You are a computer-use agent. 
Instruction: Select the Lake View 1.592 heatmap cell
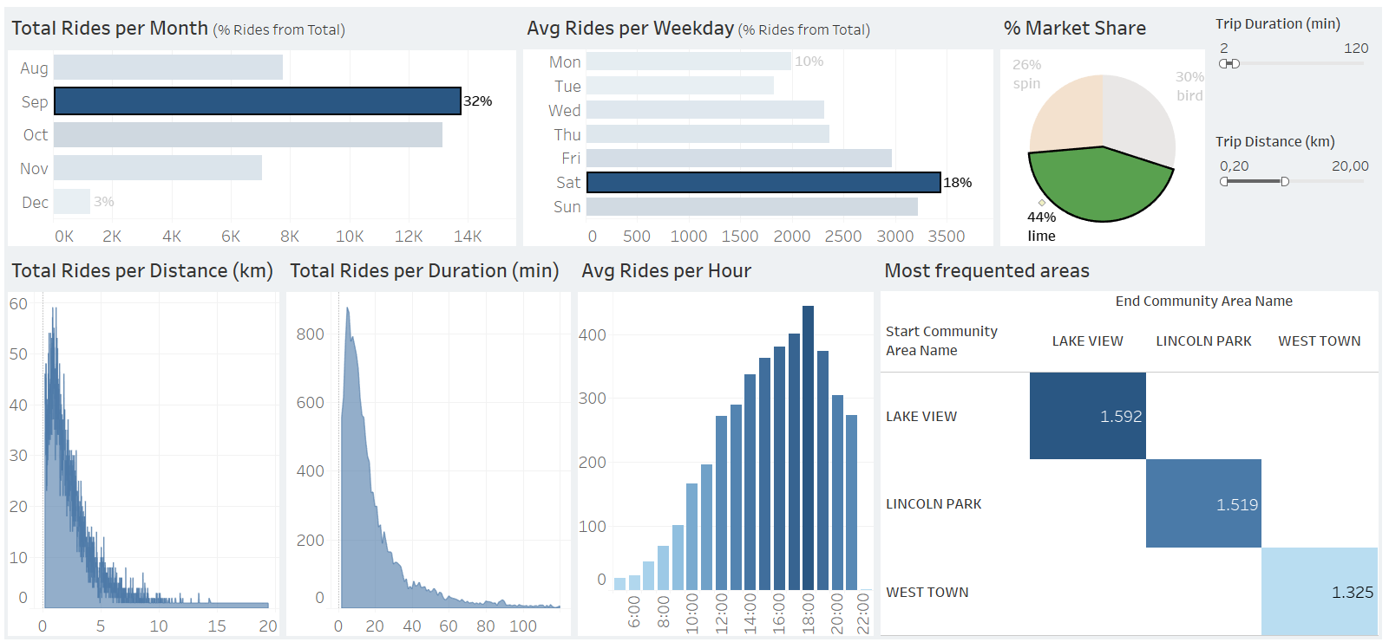click(x=1087, y=416)
